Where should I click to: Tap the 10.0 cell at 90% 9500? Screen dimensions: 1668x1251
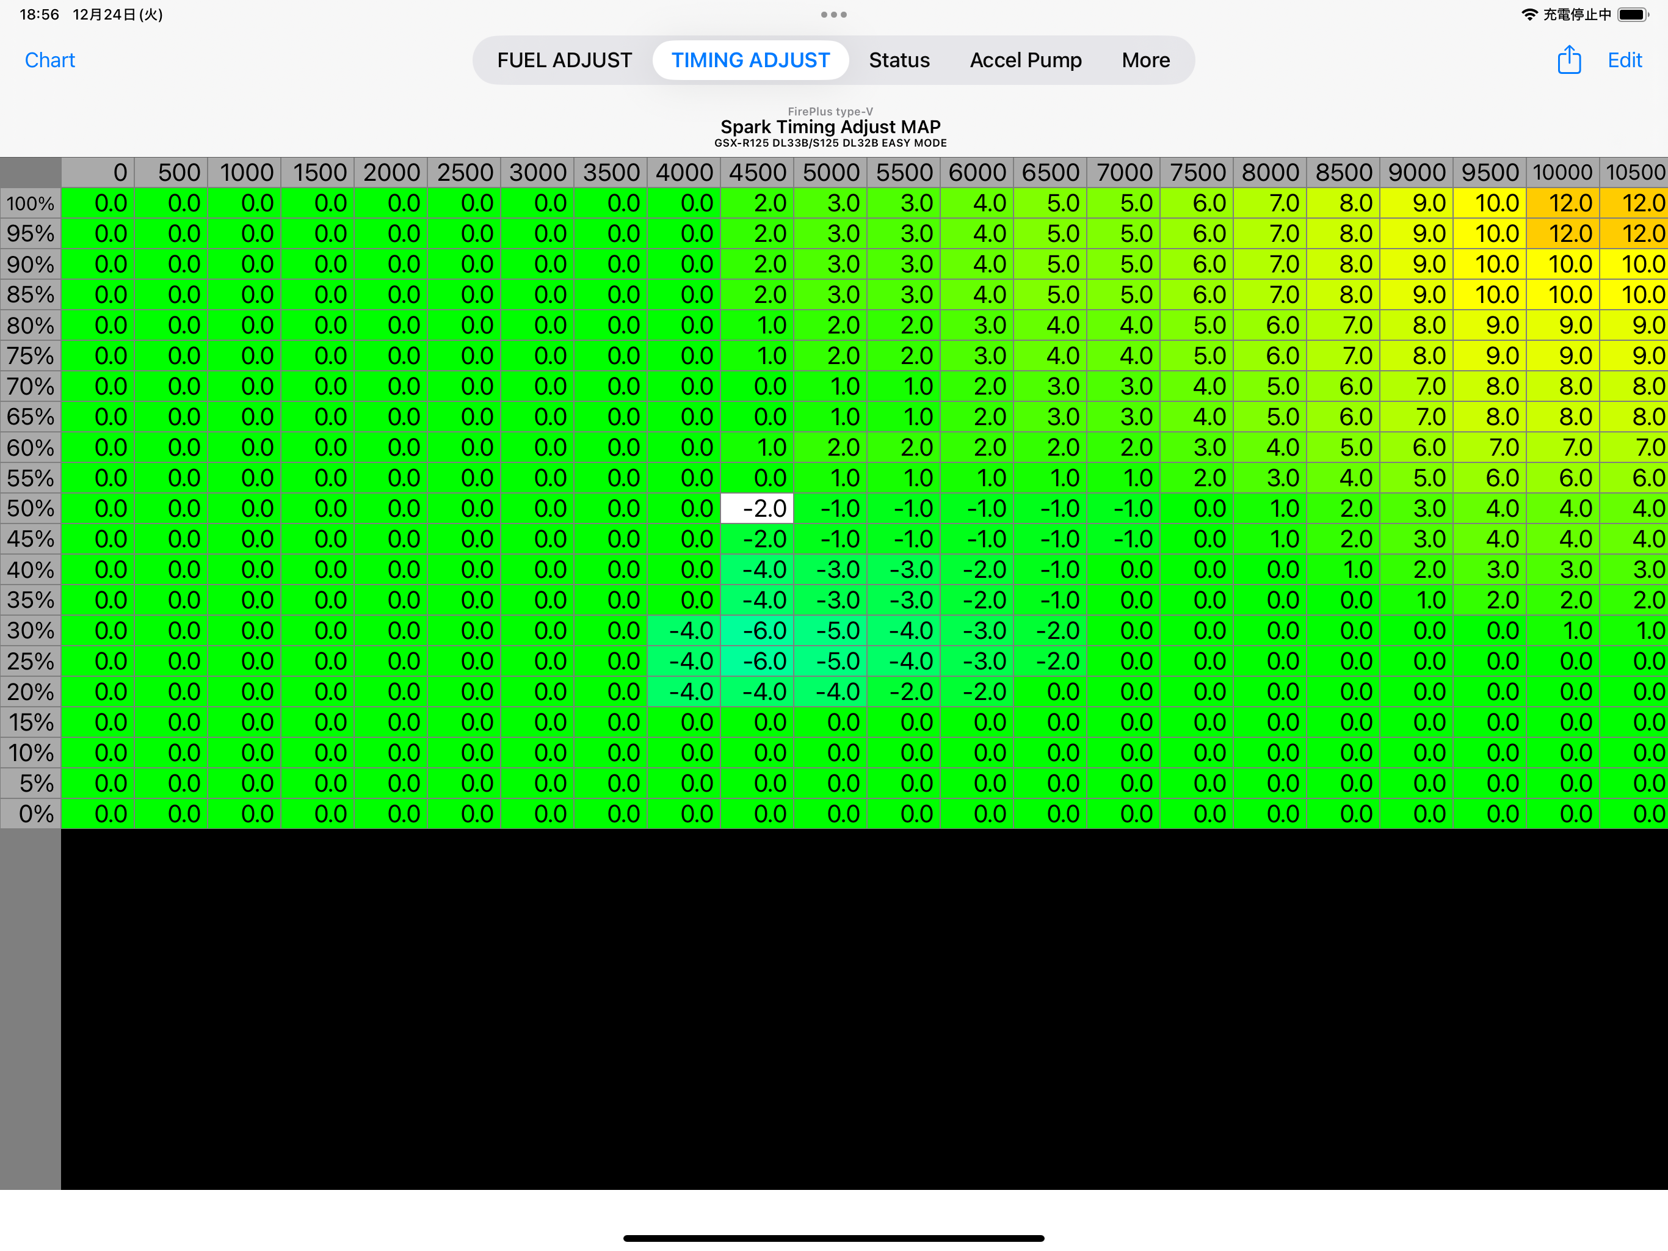[1489, 265]
